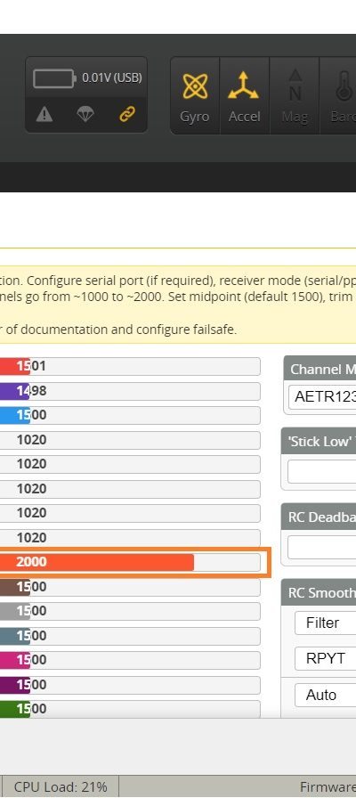Screen dimensions: 356x798
Task: Click the green 1500 channel bar
Action: pos(130,708)
